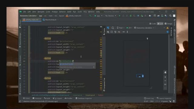This screenshot has width=194, height=109.
Task: Open the Pixel device dropdown
Action: coord(121,28)
